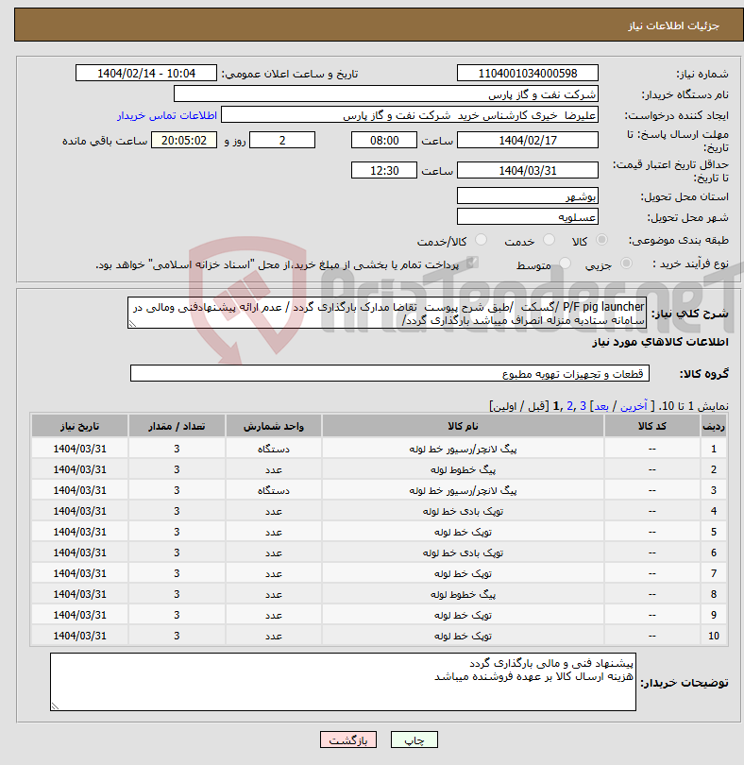Image resolution: width=744 pixels, height=765 pixels.
Task: Click unit cell دستگاه in row 1
Action: 273,449
